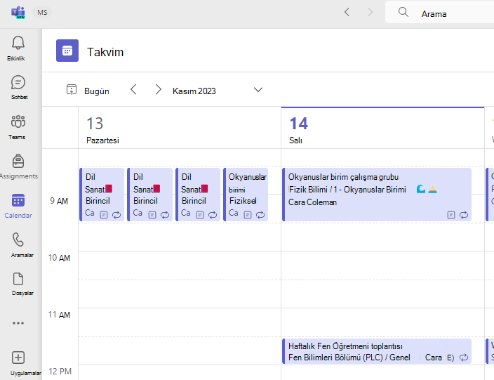Click recurrence icon on Okyanuslar çalışma grubu event
494x380 pixels.
(463, 215)
